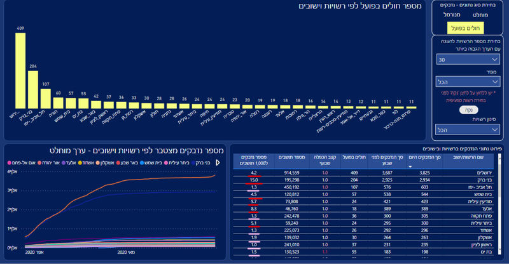Image resolution: width=509 pixels, height=264 pixels.
Task: Sort table by מספר תושבים column header
Action: click(291, 157)
